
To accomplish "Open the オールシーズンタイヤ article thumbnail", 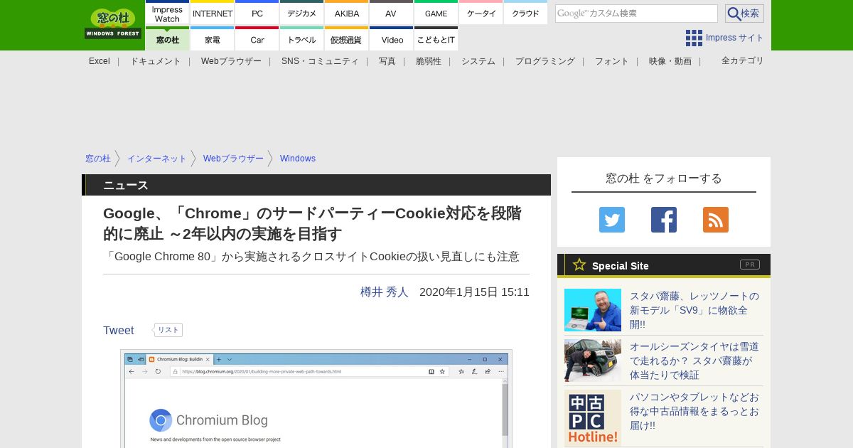I will click(593, 361).
